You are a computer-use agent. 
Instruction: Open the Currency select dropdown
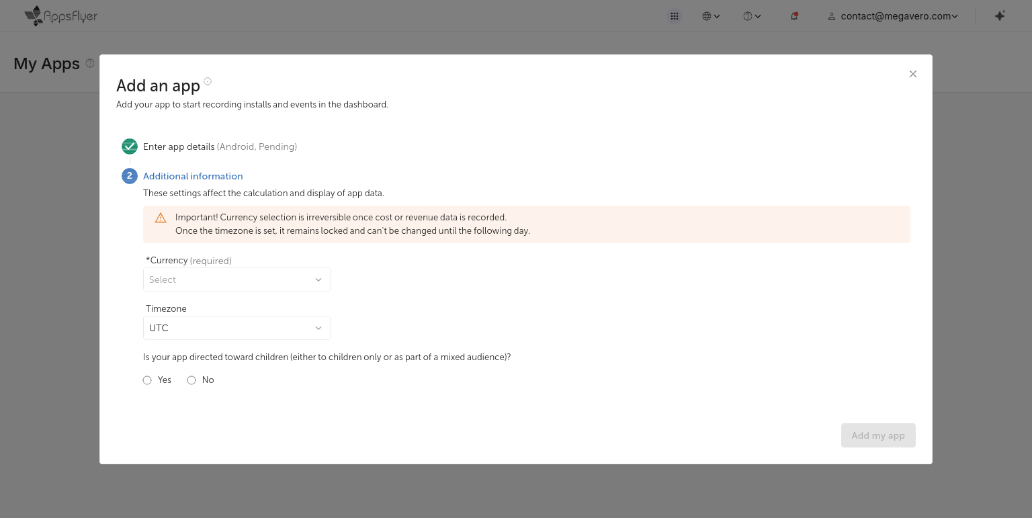click(236, 279)
